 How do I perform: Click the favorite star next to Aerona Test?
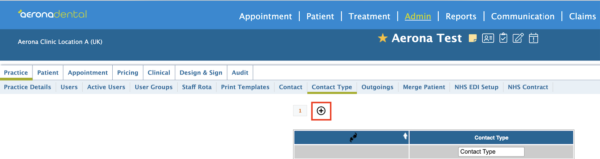383,38
